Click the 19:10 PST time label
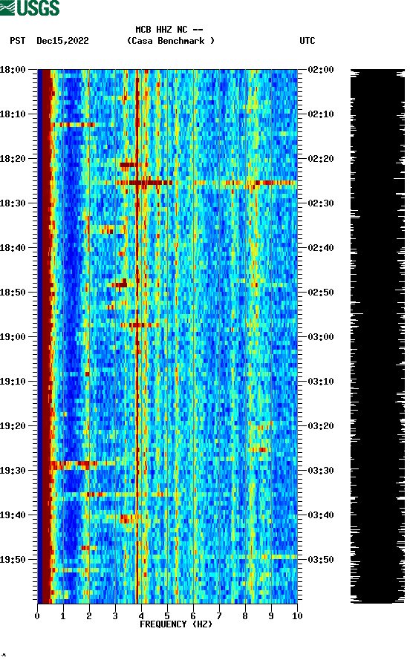410x663 pixels. tap(13, 382)
